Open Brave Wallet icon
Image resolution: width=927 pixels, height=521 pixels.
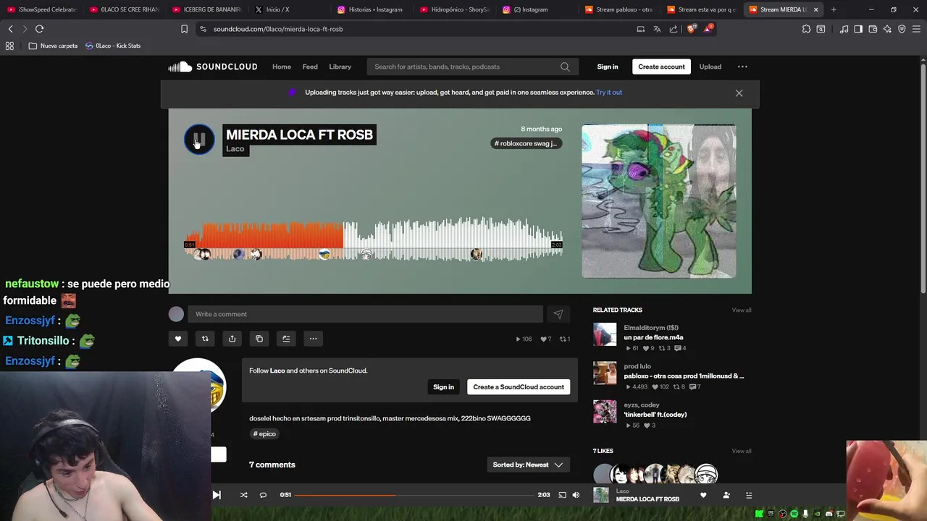tap(873, 29)
